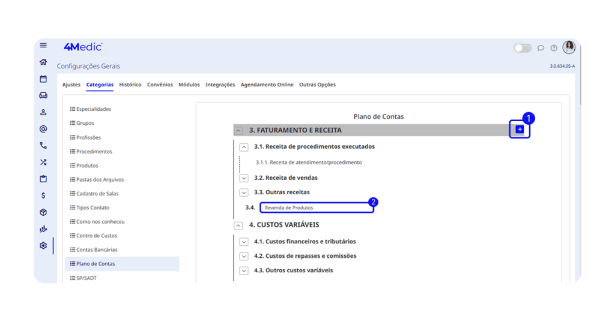Toggle the switch in the top header
Viewport: 615px width, 322px height.
(x=523, y=48)
